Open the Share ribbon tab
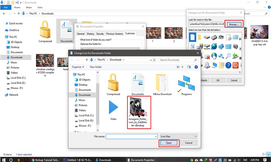This screenshot has width=271, height=162. (29, 8)
